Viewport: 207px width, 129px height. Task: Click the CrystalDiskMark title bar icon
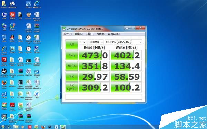(64, 29)
